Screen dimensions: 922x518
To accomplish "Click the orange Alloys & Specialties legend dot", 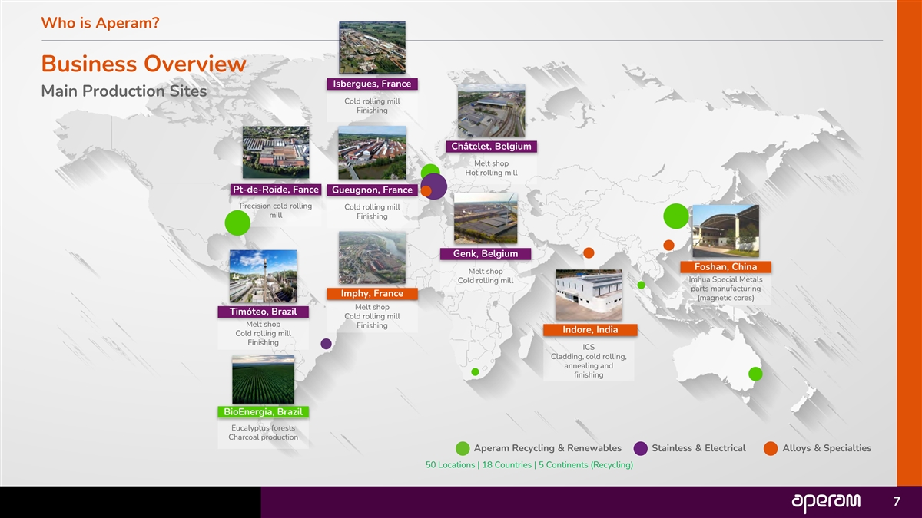I will pos(771,449).
